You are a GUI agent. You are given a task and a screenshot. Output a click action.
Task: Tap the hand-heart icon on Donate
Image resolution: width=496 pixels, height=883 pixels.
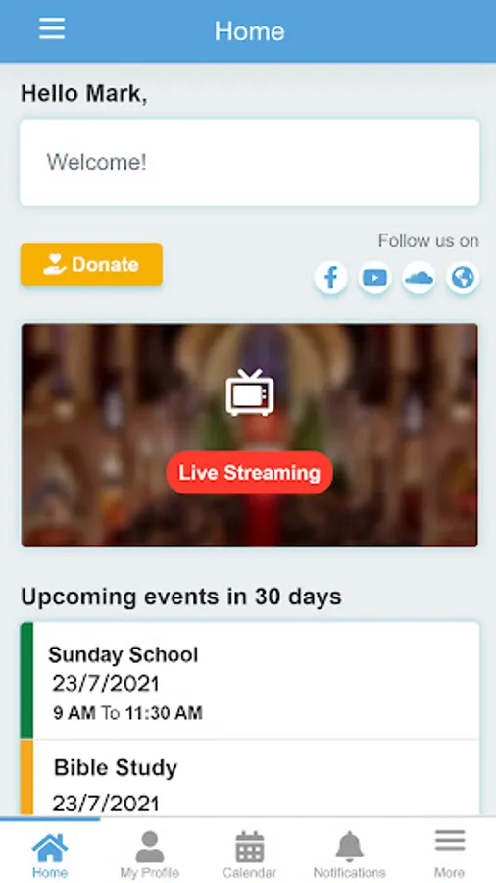(x=55, y=264)
